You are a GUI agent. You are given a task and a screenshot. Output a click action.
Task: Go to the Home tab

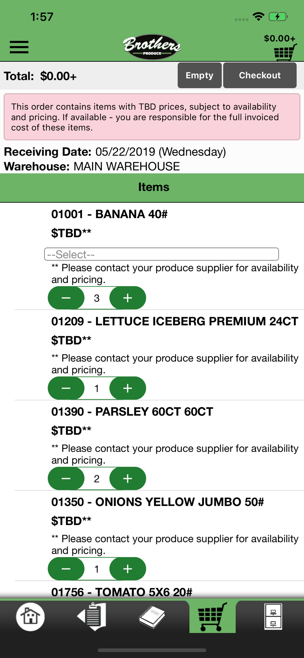[30, 616]
